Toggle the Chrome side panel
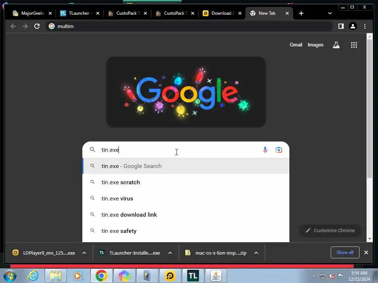Screen dimensions: 378x283 tap(341, 26)
